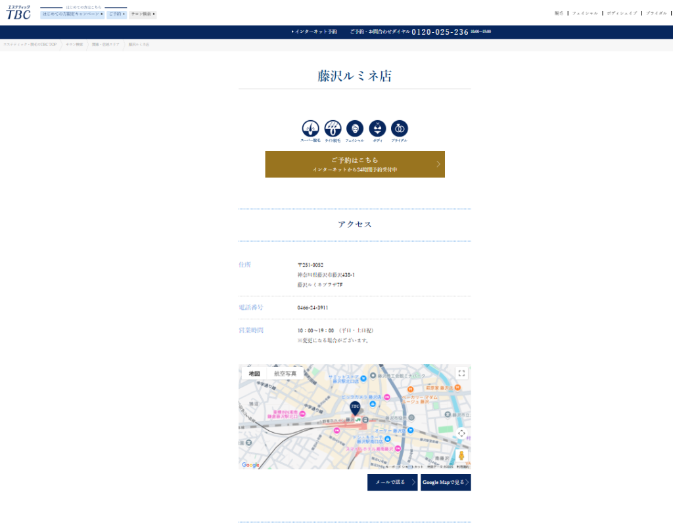Expand はじめての方限定キャンペーン menu
673x528 pixels.
coord(72,14)
